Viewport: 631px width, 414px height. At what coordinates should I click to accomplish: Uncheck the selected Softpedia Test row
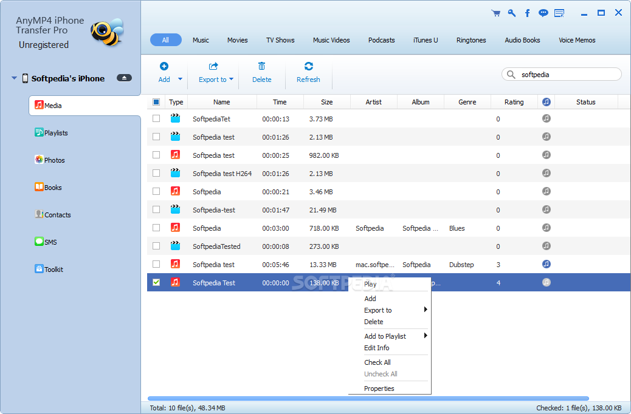[x=156, y=282]
